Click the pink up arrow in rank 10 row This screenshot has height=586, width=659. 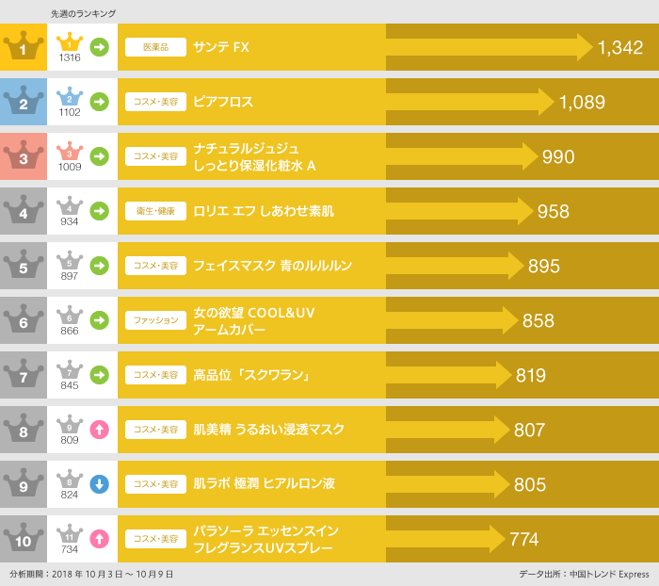point(99,539)
